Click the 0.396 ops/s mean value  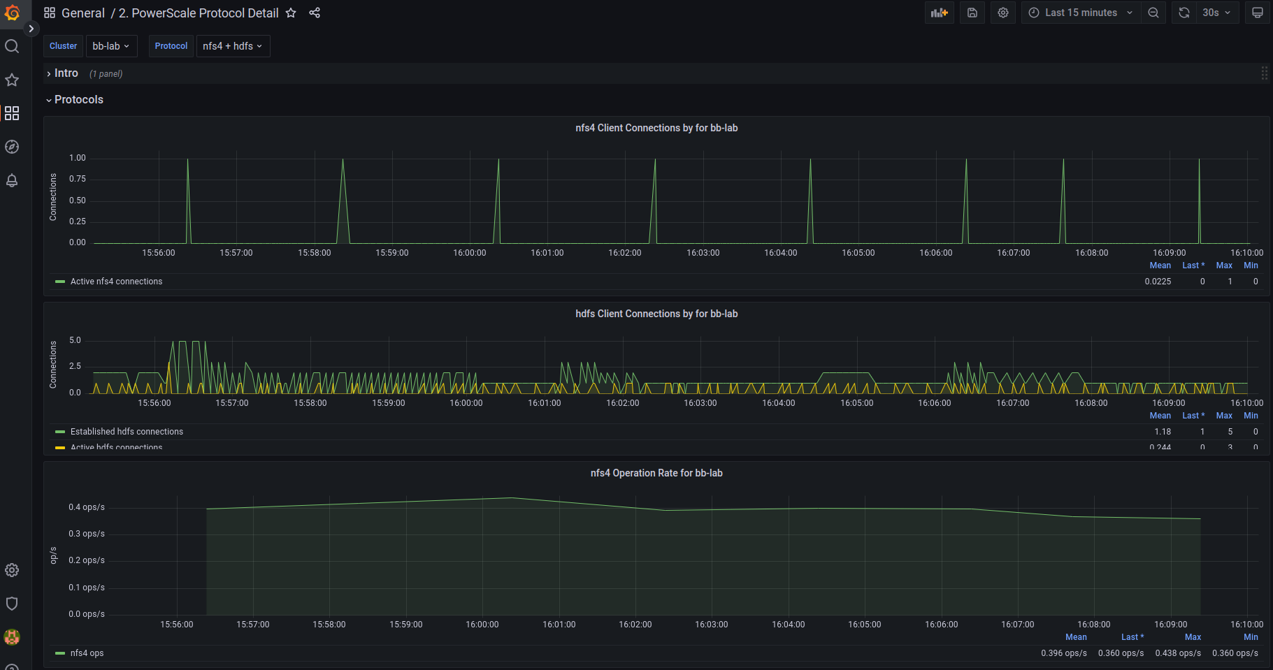(x=1064, y=653)
